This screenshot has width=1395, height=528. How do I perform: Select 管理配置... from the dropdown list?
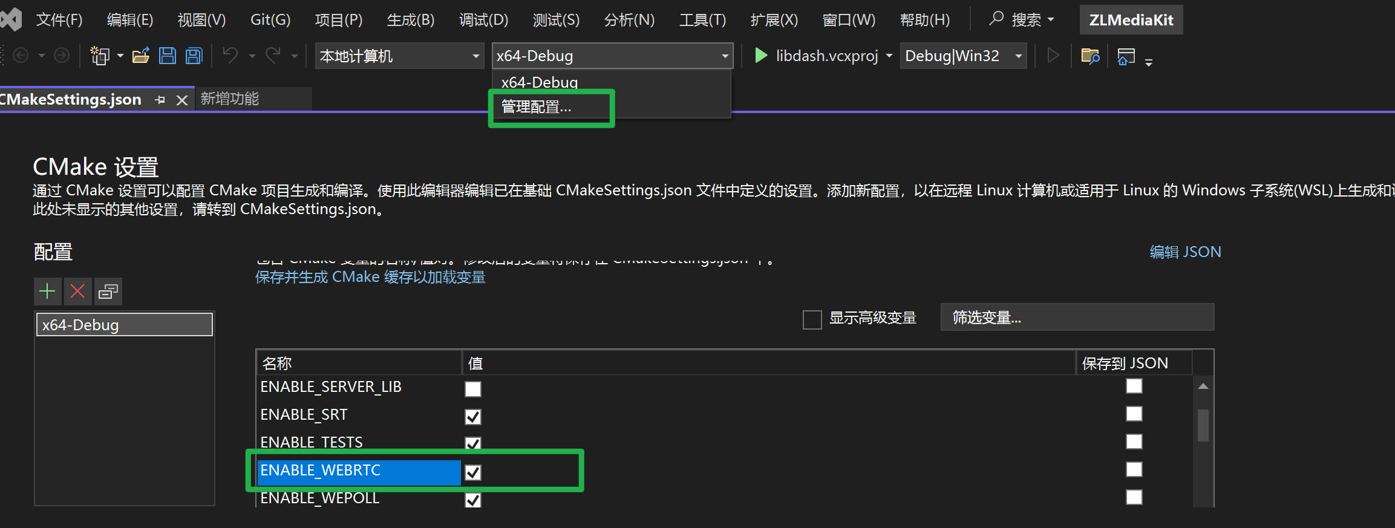611,107
